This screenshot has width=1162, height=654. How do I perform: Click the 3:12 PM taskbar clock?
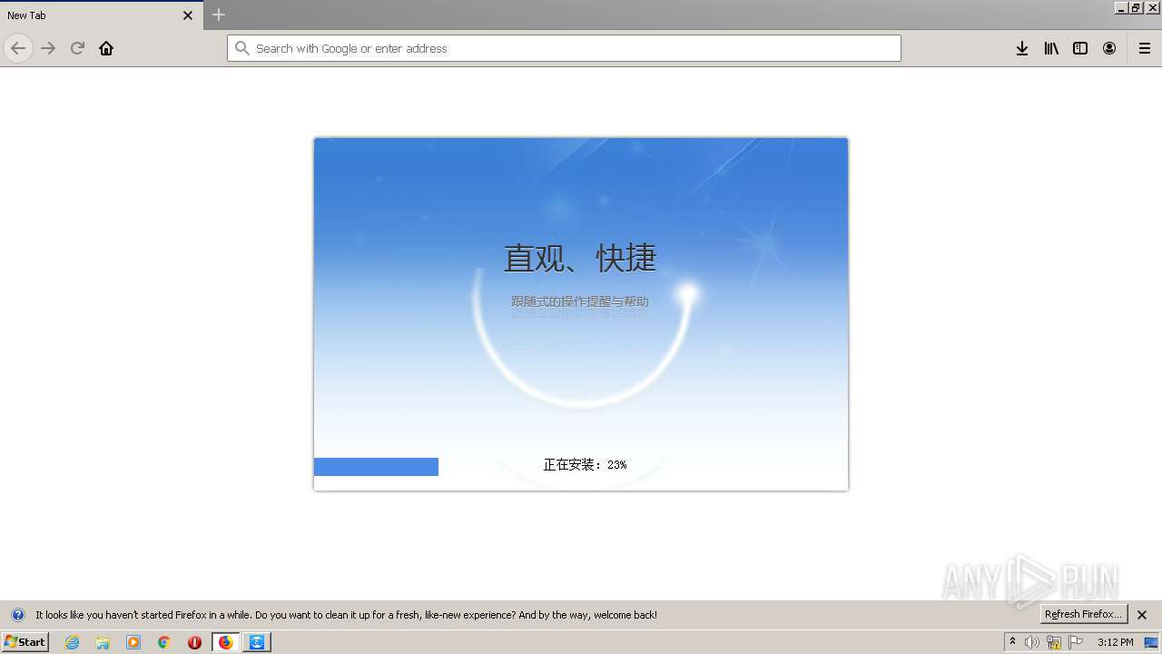pos(1115,642)
